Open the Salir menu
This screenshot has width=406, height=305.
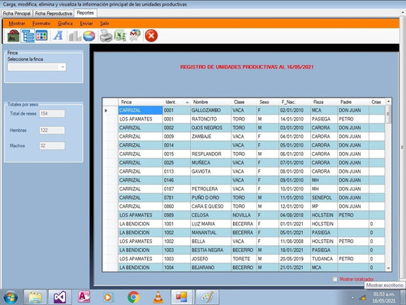click(x=105, y=24)
